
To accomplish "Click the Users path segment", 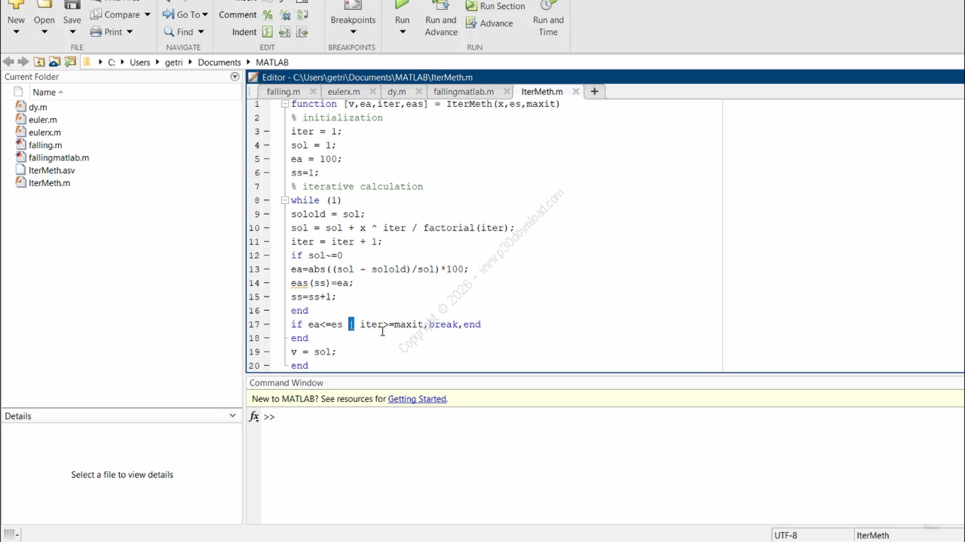I will tap(139, 62).
